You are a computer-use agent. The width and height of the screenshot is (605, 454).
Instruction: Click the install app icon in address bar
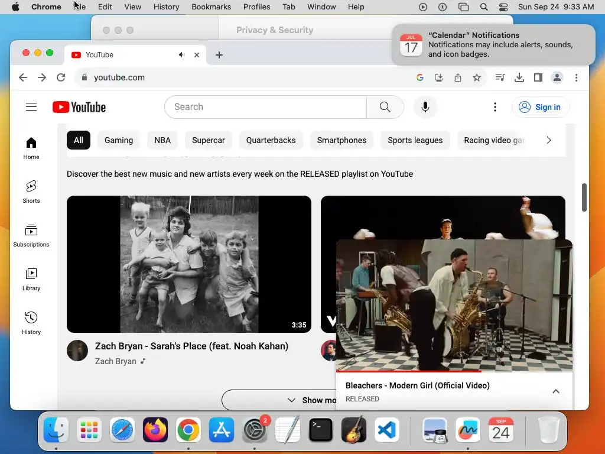coord(439,77)
